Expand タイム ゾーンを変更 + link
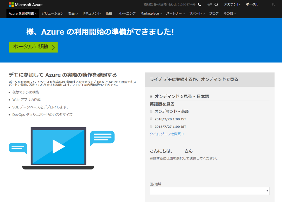The height and width of the screenshot is (202, 282). (x=167, y=134)
